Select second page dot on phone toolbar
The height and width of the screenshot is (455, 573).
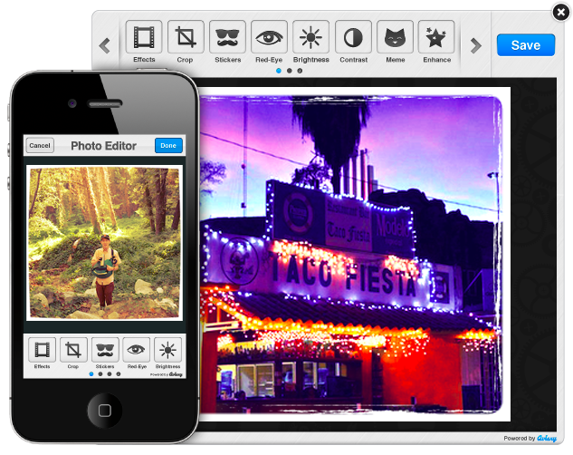[x=100, y=374]
